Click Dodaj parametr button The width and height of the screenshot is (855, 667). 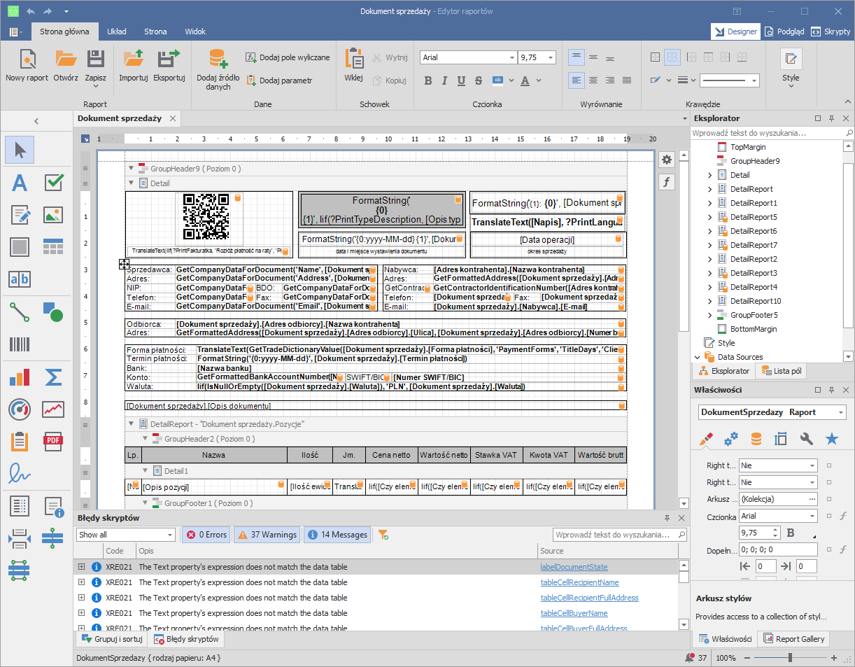[278, 80]
